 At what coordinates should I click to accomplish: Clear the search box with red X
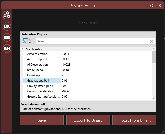coord(152,41)
